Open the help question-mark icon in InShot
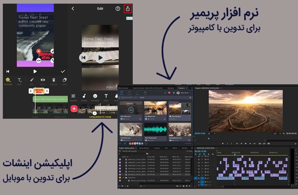This screenshot has height=195, width=298. pyautogui.click(x=118, y=8)
